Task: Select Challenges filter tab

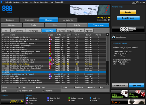Action: click(34, 31)
